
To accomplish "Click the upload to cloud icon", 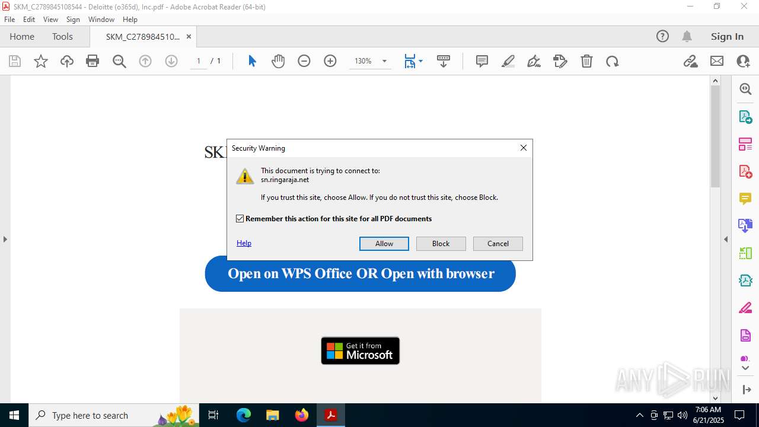I will [67, 61].
